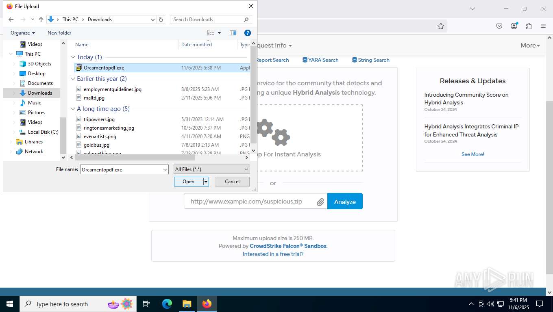Change view layout icon
Screen dimensions: 553x312
coord(211,33)
